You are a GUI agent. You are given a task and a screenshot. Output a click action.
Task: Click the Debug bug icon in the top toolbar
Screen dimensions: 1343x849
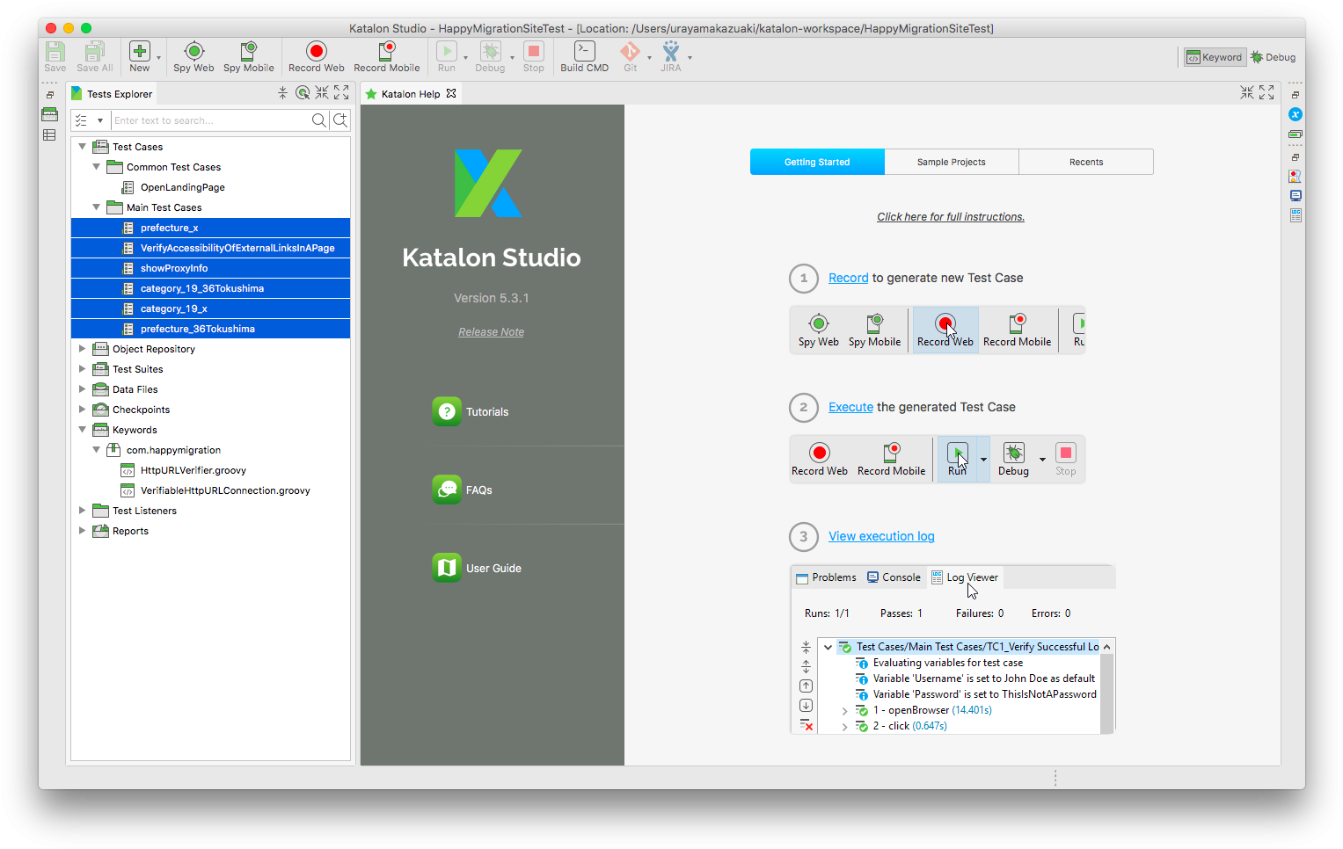491,52
